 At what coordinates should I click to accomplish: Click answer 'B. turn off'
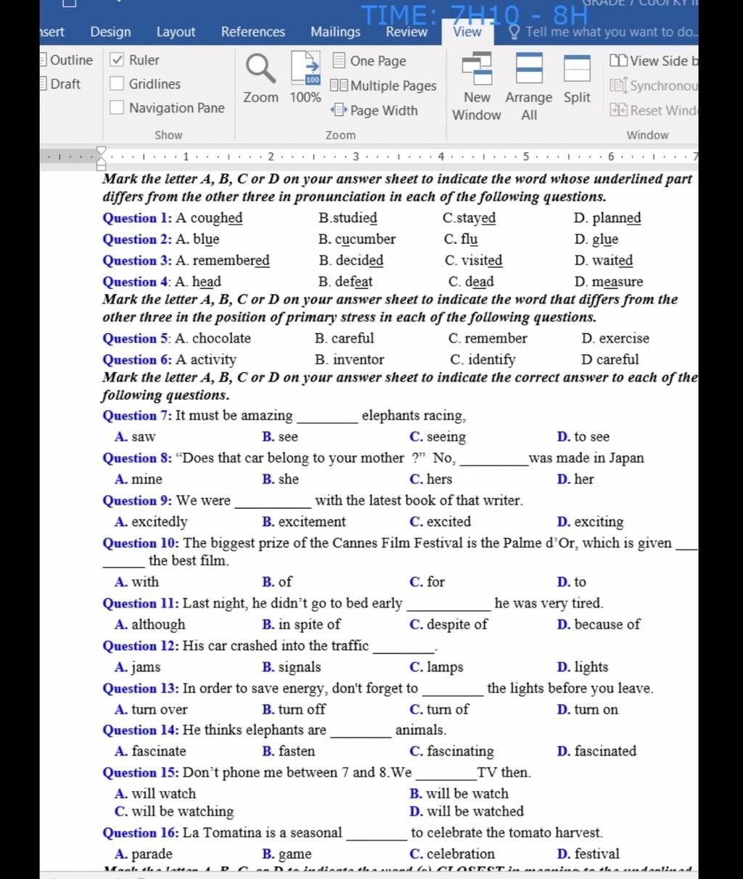(x=294, y=709)
